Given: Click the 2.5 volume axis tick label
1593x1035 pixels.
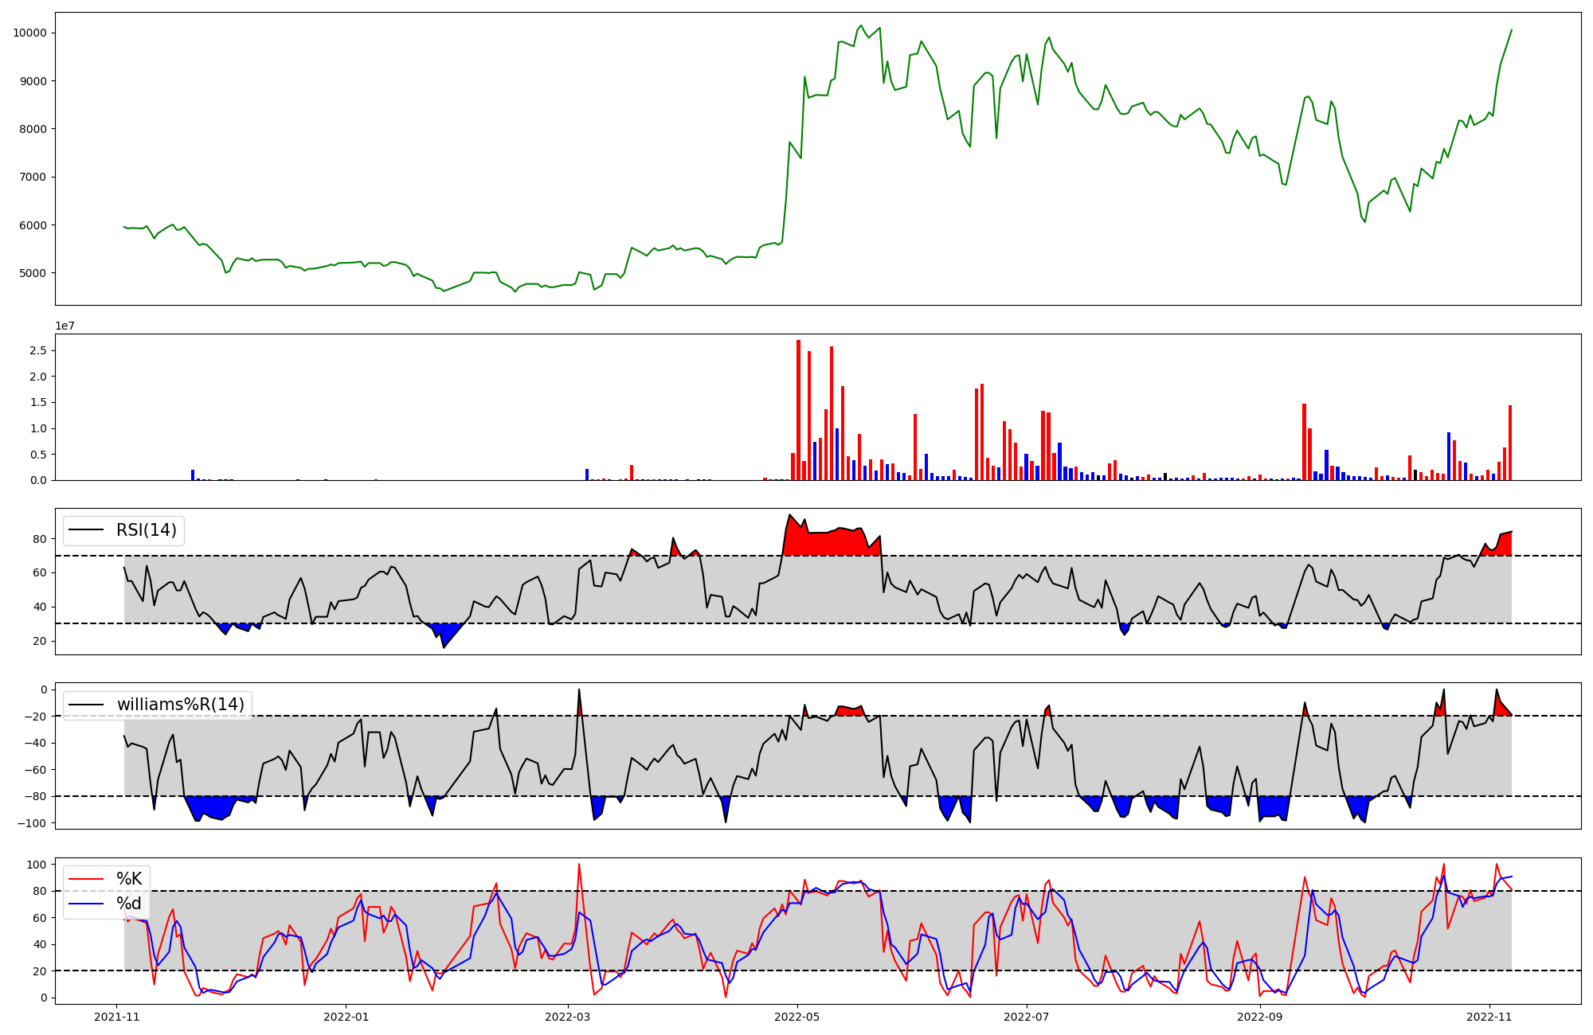Looking at the screenshot, I should 37,350.
